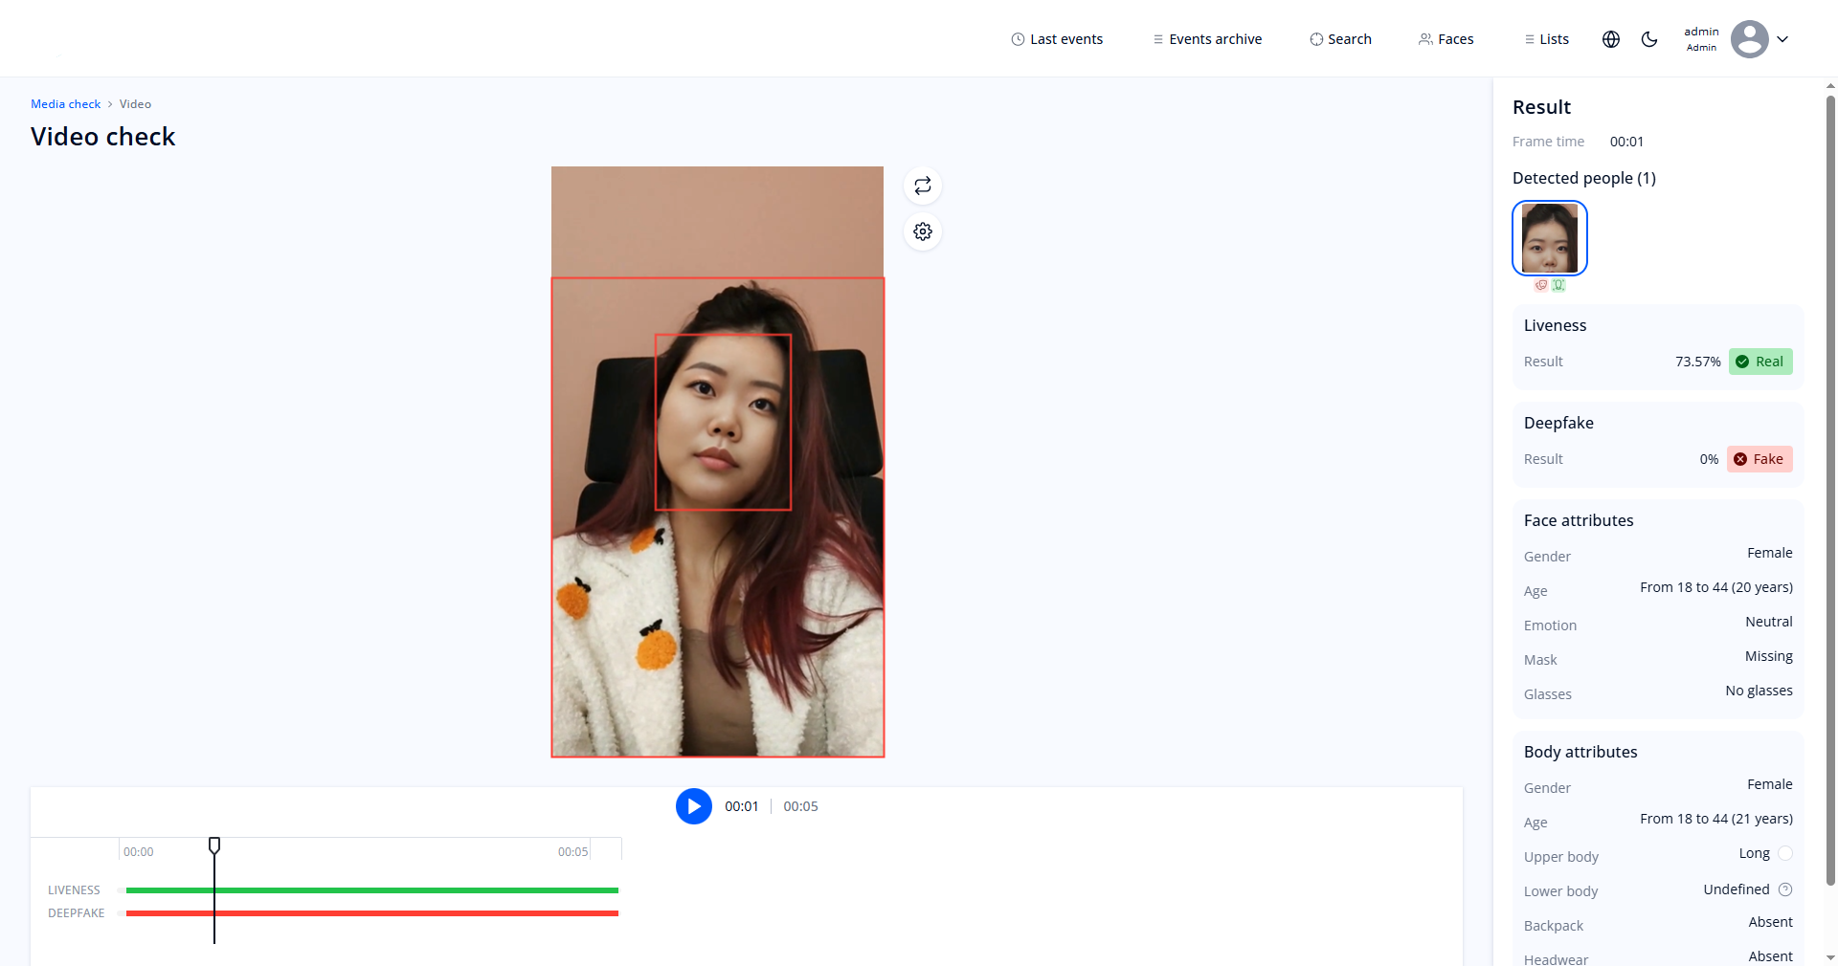This screenshot has height=966, width=1838.
Task: Open the Last events section
Action: pyautogui.click(x=1057, y=38)
